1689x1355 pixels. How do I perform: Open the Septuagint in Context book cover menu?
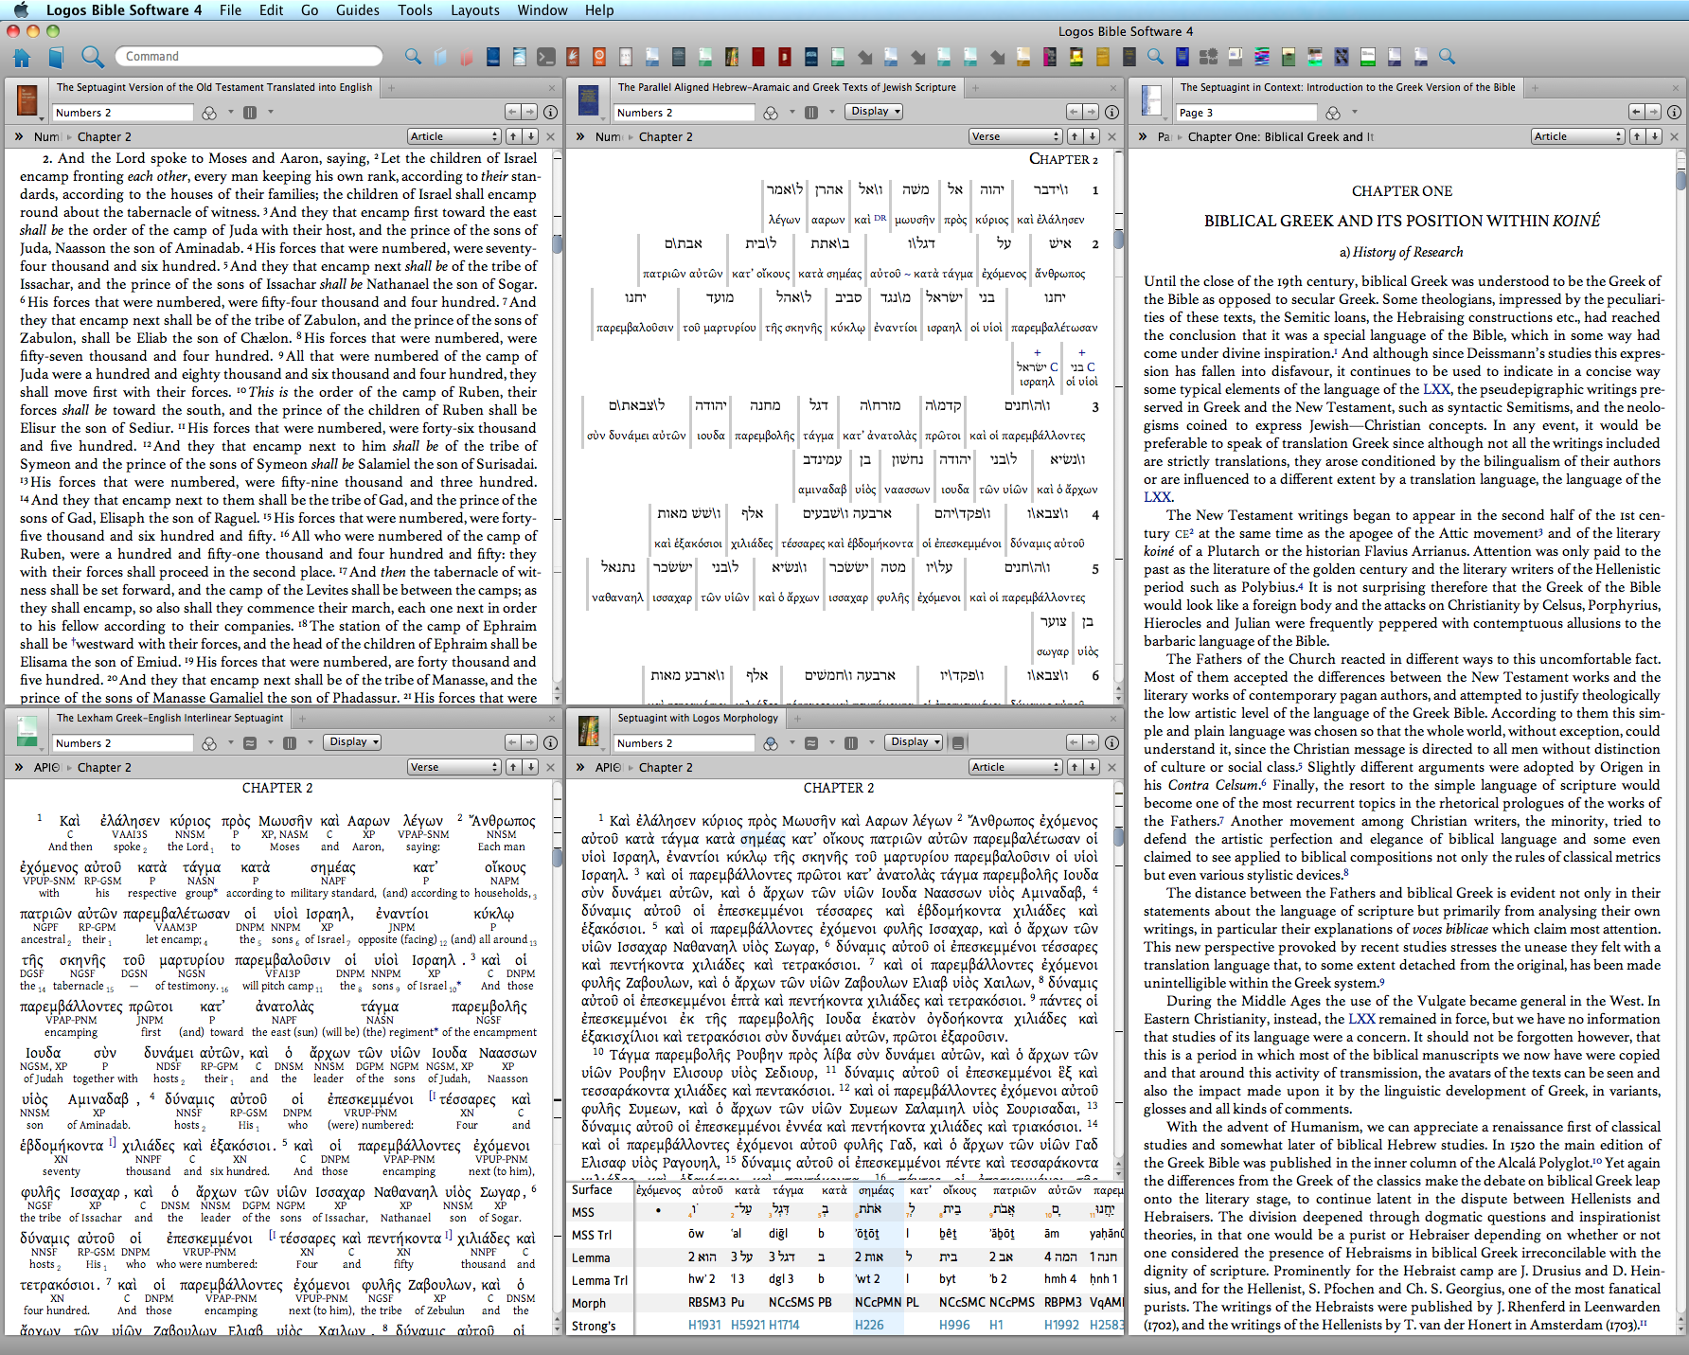click(x=1151, y=100)
